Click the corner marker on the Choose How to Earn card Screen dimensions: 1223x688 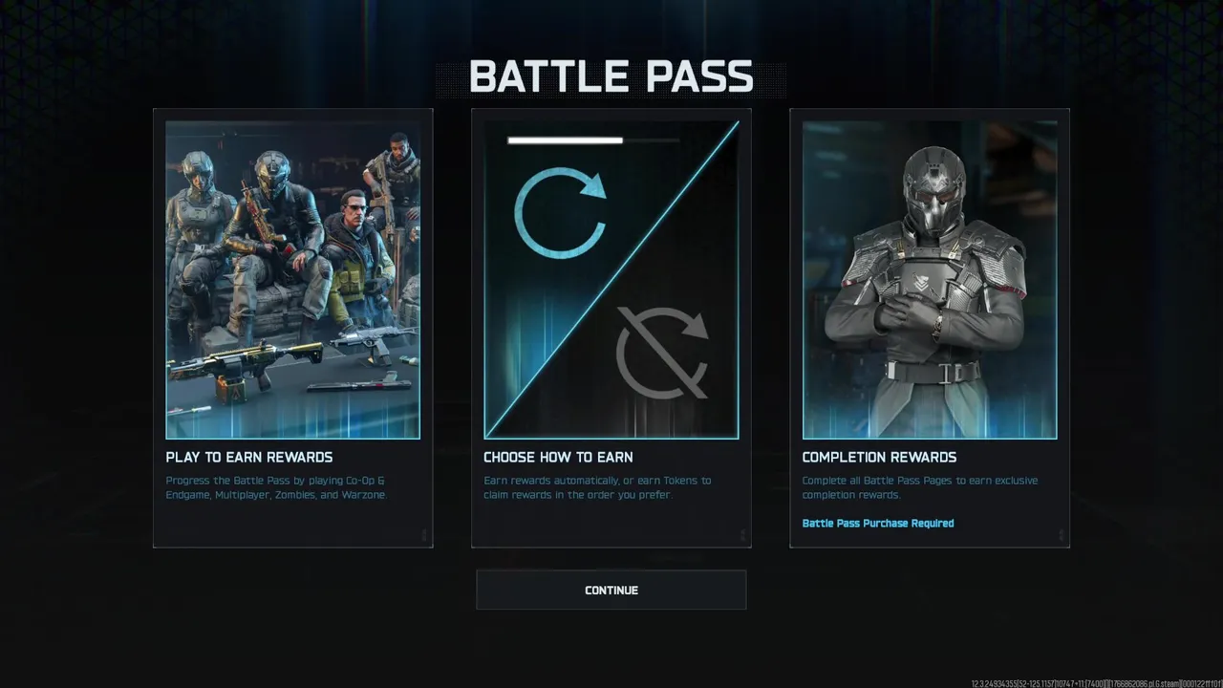coord(742,536)
